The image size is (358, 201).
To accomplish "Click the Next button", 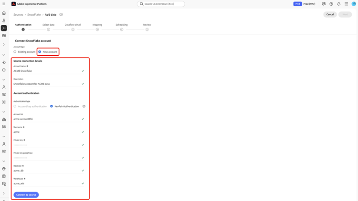I will (x=345, y=14).
